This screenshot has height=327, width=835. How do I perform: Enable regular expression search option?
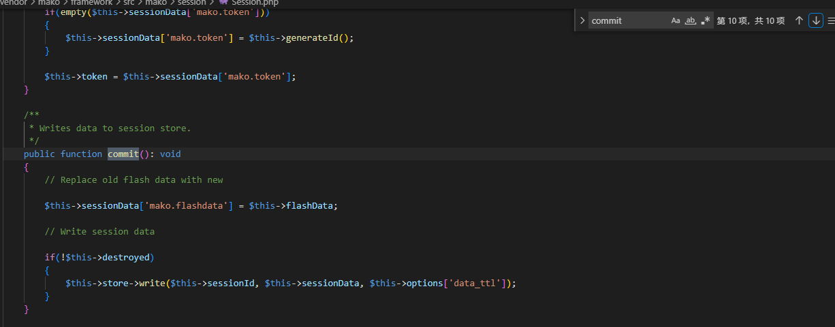[706, 20]
